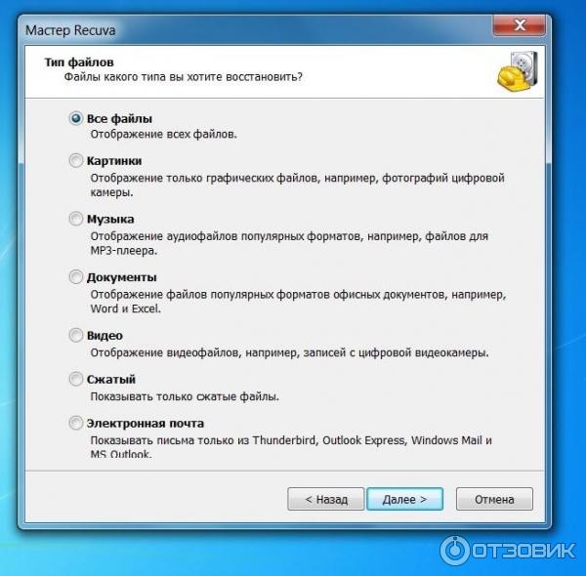Choose the "Сжатый" compressed files option
The height and width of the screenshot is (576, 586).
pyautogui.click(x=76, y=379)
